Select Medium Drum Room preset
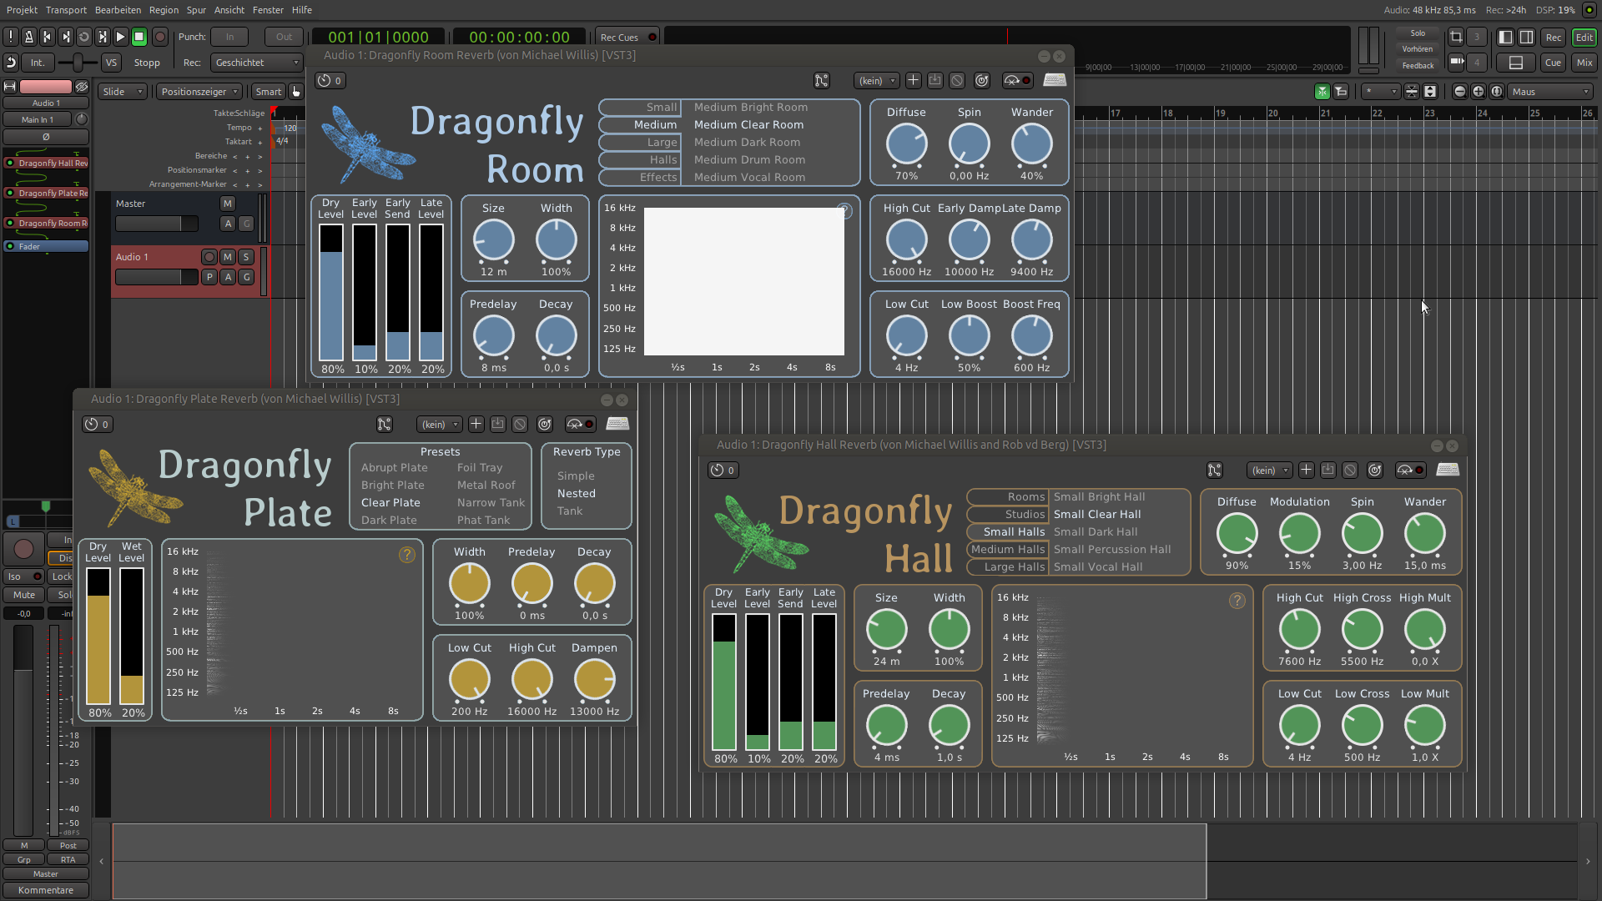This screenshot has width=1602, height=901. point(749,160)
